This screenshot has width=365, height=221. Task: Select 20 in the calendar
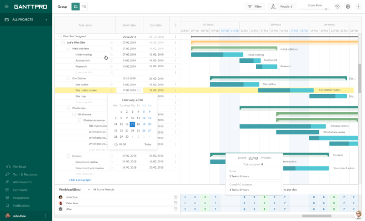[x=150, y=124]
